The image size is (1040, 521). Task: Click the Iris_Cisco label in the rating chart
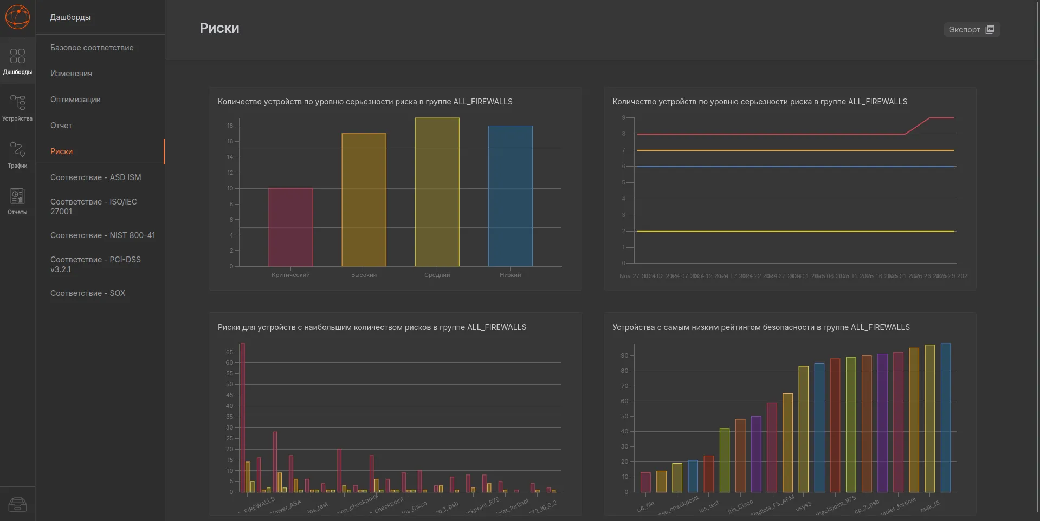tap(740, 506)
